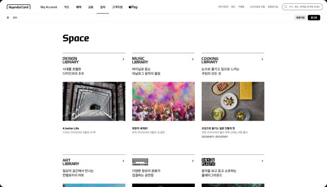Open the My Account menu
The width and height of the screenshot is (327, 187).
coord(49,7)
